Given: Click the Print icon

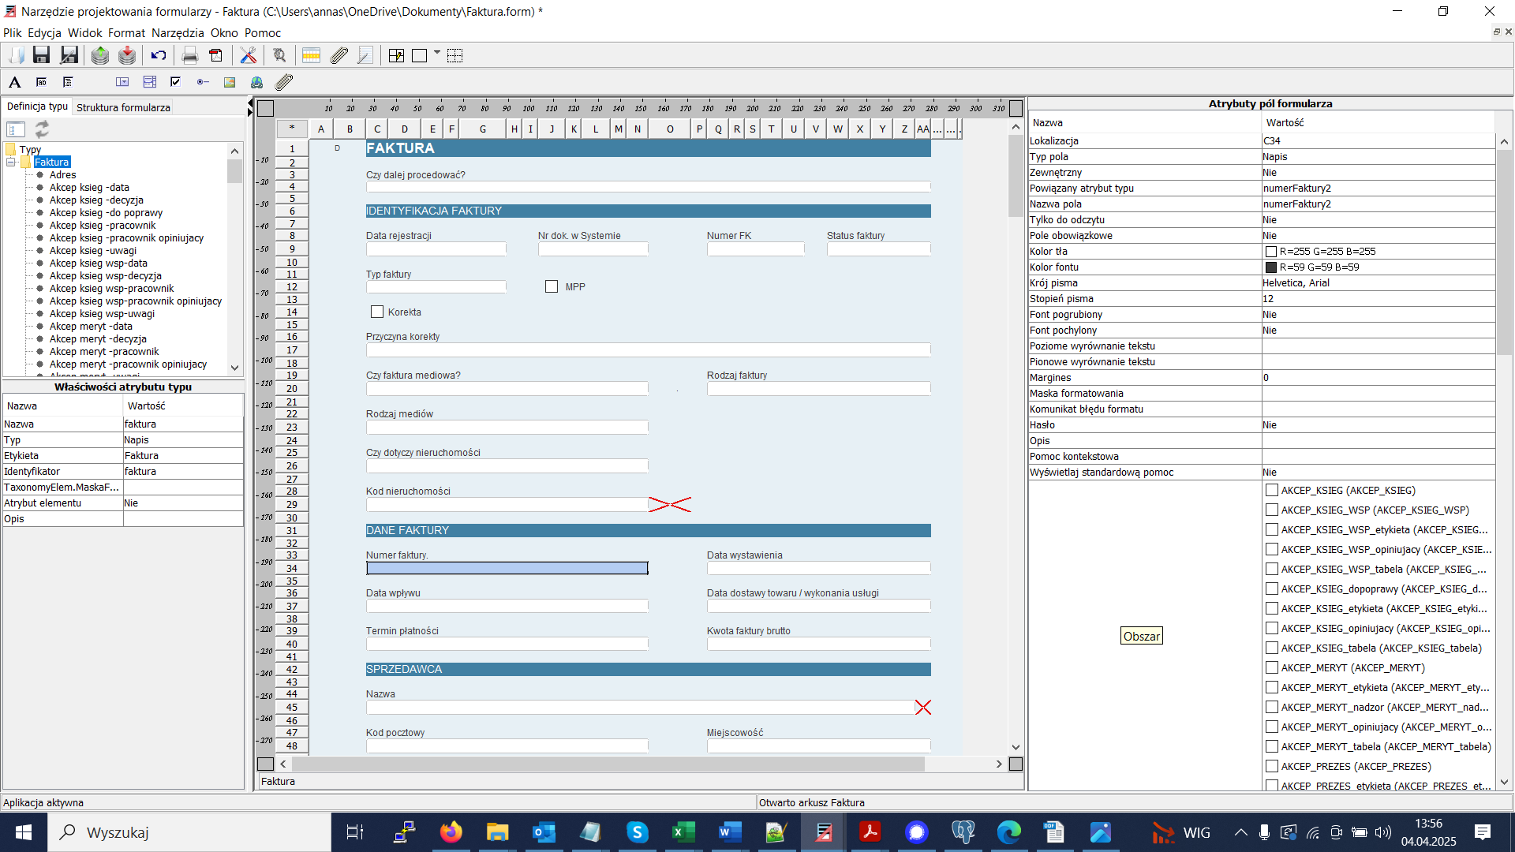Looking at the screenshot, I should [x=189, y=55].
